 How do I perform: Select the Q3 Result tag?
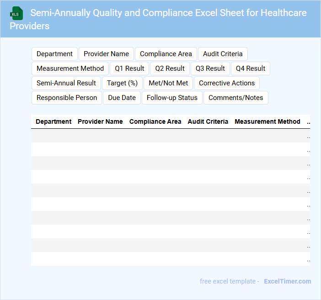pyautogui.click(x=210, y=68)
